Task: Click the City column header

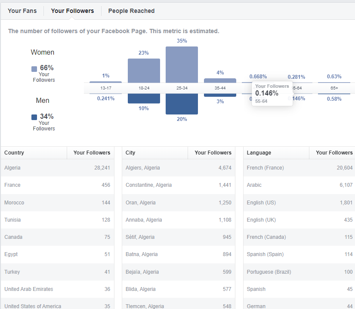Action: click(130, 153)
